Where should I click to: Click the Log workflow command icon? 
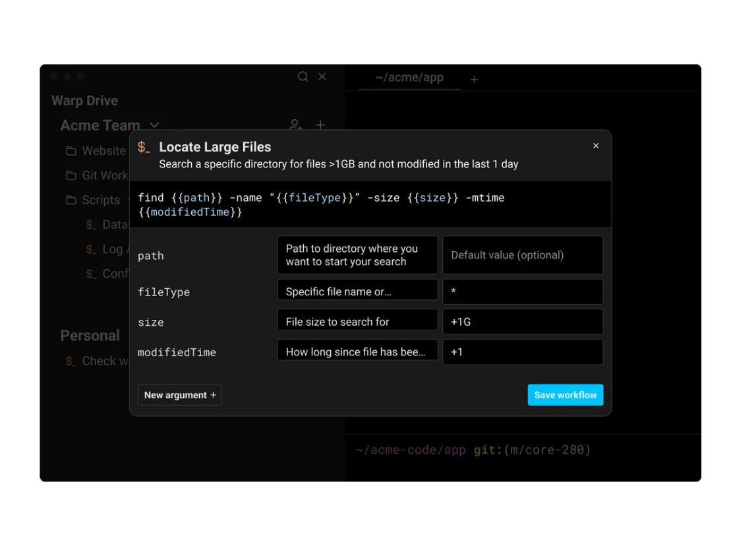[90, 249]
